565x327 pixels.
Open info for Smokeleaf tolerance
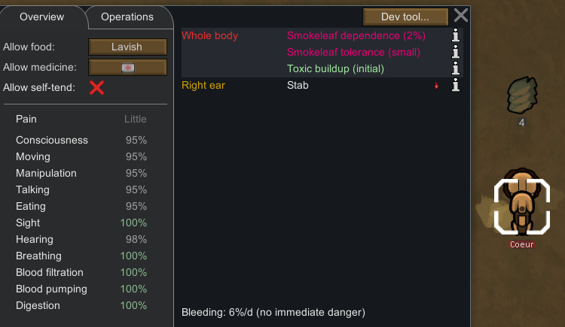(x=456, y=52)
